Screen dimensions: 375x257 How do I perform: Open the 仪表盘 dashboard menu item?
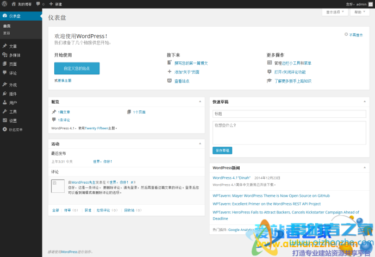click(21, 16)
